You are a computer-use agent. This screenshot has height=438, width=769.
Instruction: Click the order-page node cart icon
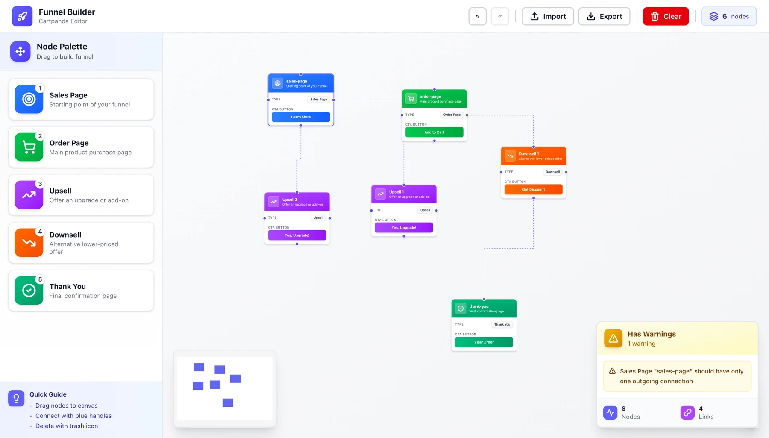[x=411, y=99]
